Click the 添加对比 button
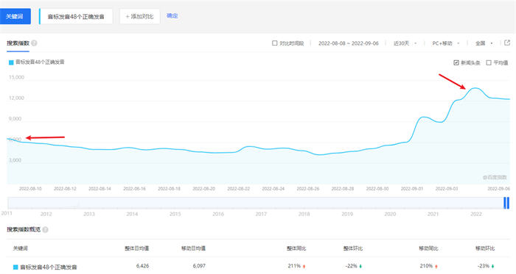Image resolution: width=516 pixels, height=274 pixels. [140, 16]
